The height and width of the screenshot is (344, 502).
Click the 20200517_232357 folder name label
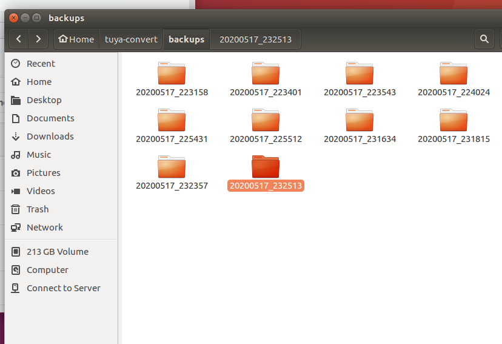tap(172, 186)
